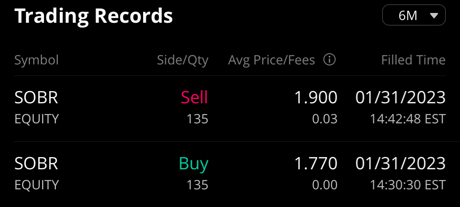Click the dropdown arrow next to 6M
Screen dimensions: 460x207
pyautogui.click(x=434, y=16)
